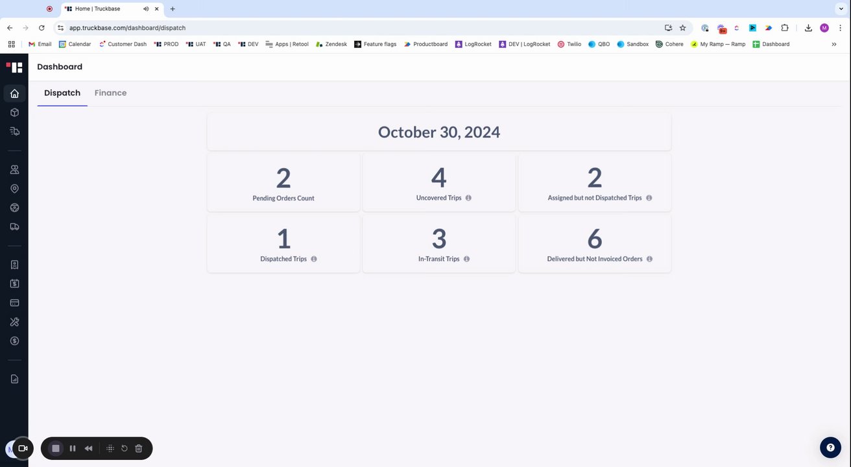The width and height of the screenshot is (851, 467).
Task: Open the PROD bookmark
Action: pos(166,44)
